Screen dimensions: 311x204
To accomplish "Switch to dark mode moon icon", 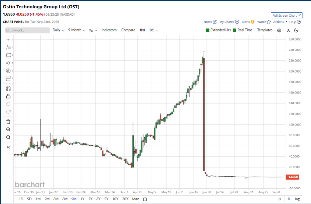I will coord(296,30).
